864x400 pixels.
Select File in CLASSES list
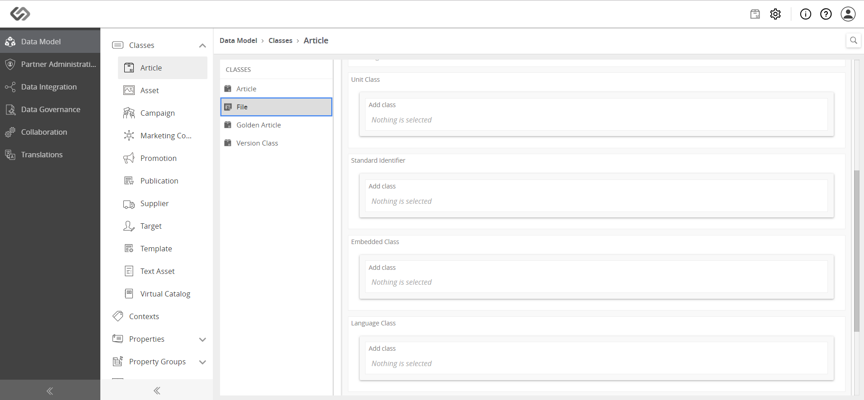click(x=276, y=107)
